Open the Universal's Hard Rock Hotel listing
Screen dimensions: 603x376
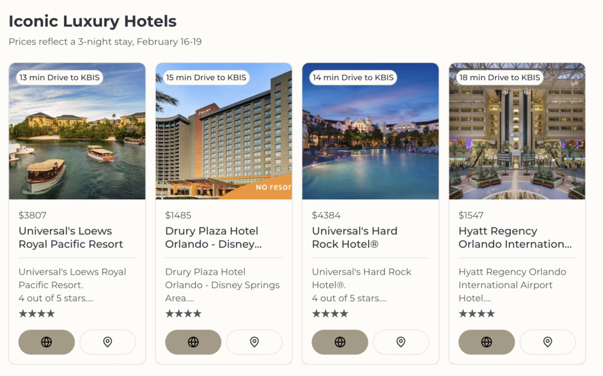pyautogui.click(x=354, y=238)
